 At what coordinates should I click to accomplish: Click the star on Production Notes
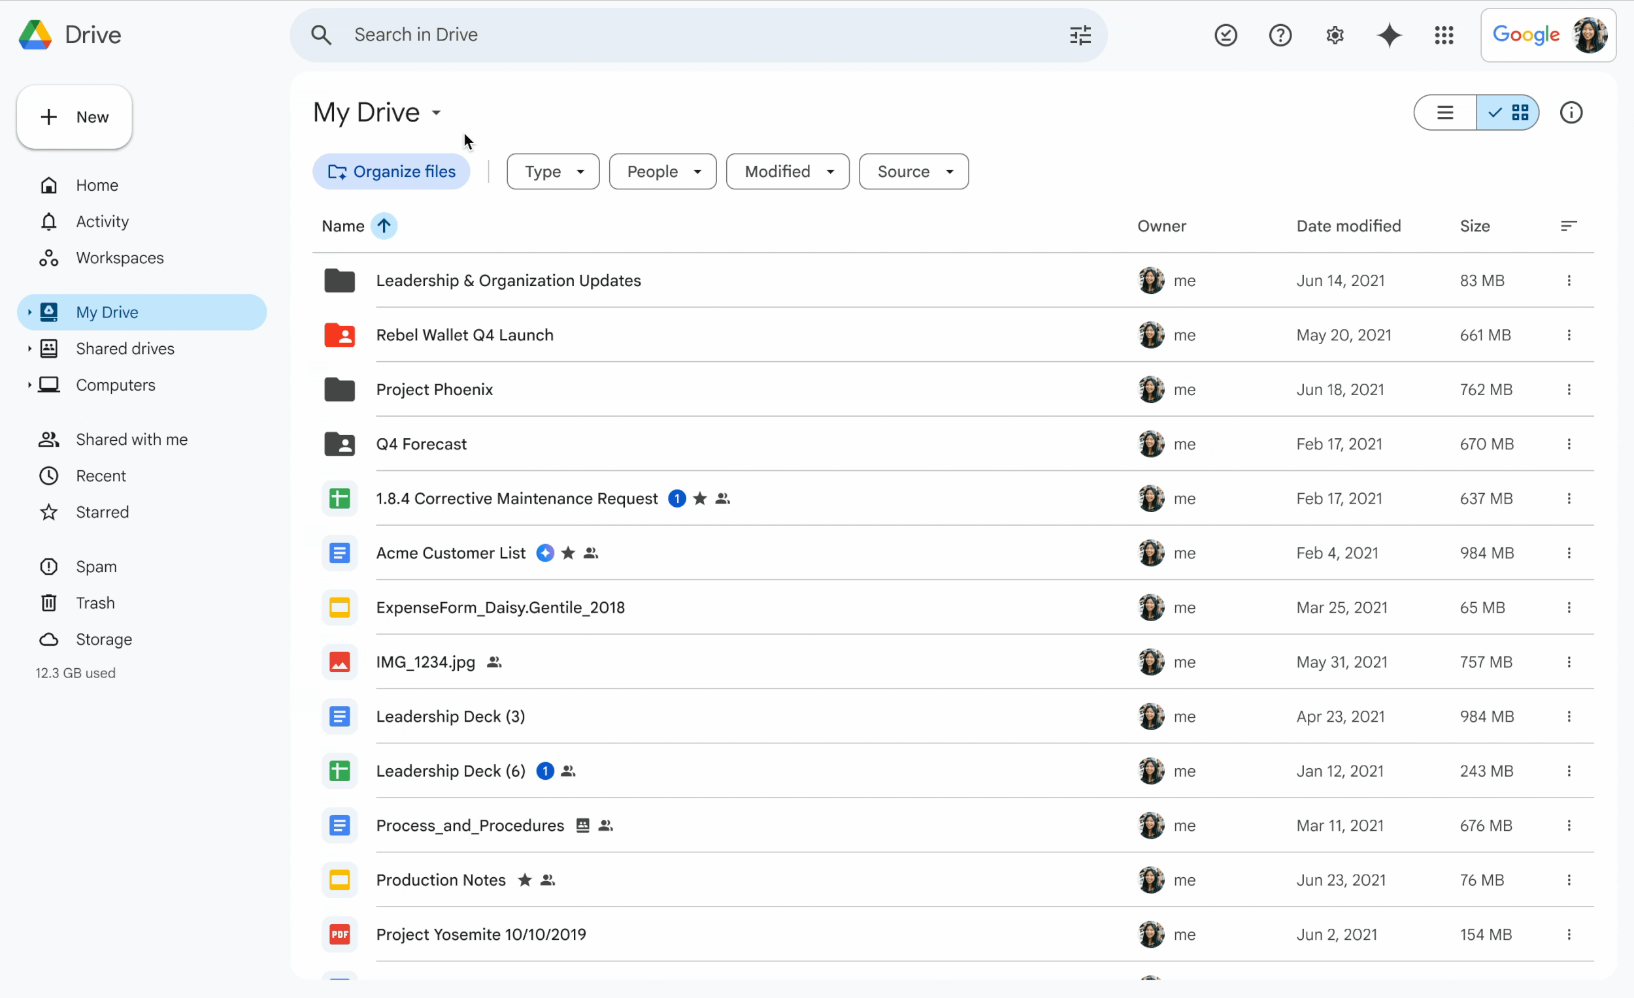coord(524,880)
